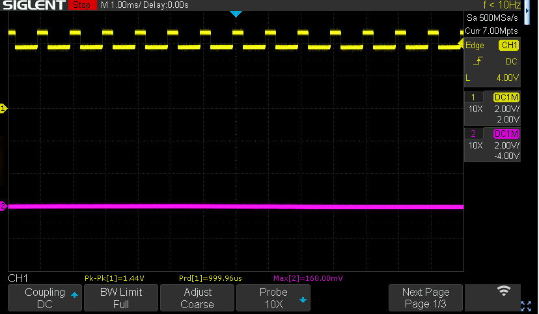Open the channel 2 info tab
Screen dimensions: 539x314
[x=473, y=134]
